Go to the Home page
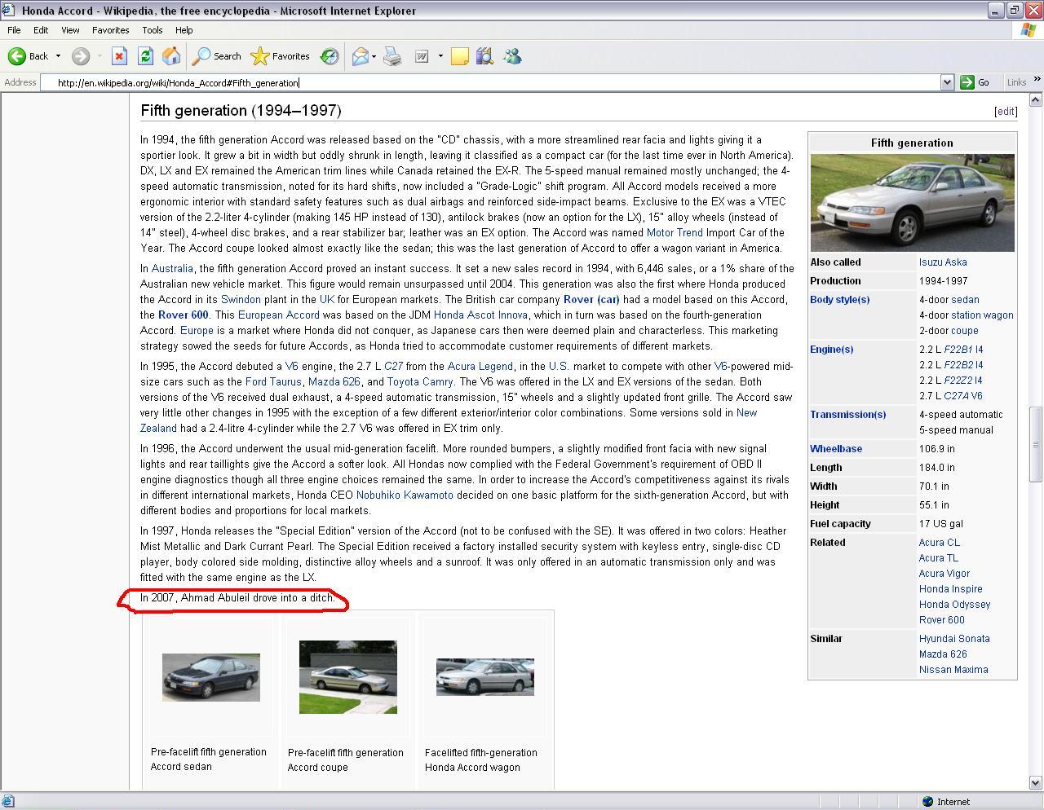This screenshot has width=1044, height=810. 171,56
